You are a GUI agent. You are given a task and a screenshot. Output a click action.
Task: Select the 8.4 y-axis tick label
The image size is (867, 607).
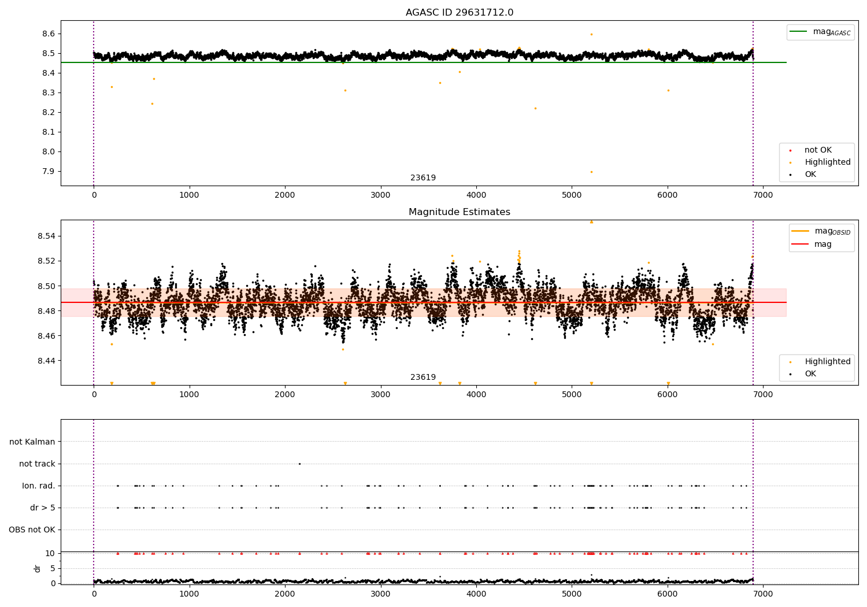(49, 73)
